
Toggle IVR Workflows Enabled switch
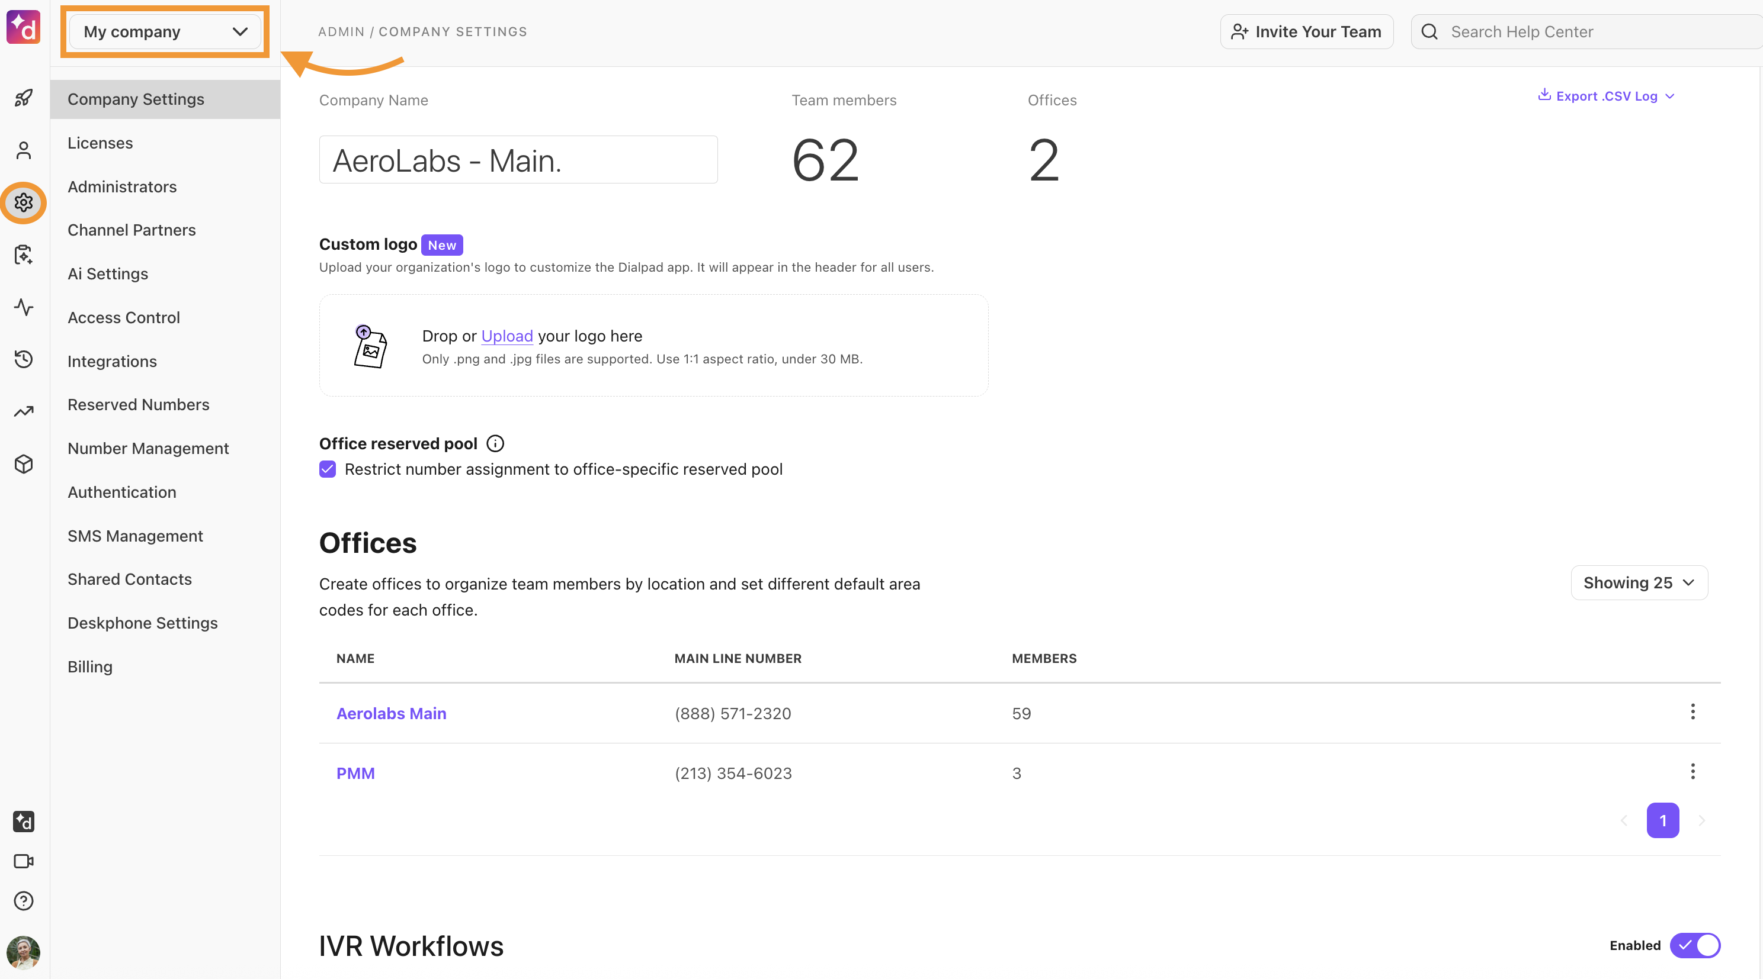point(1695,945)
